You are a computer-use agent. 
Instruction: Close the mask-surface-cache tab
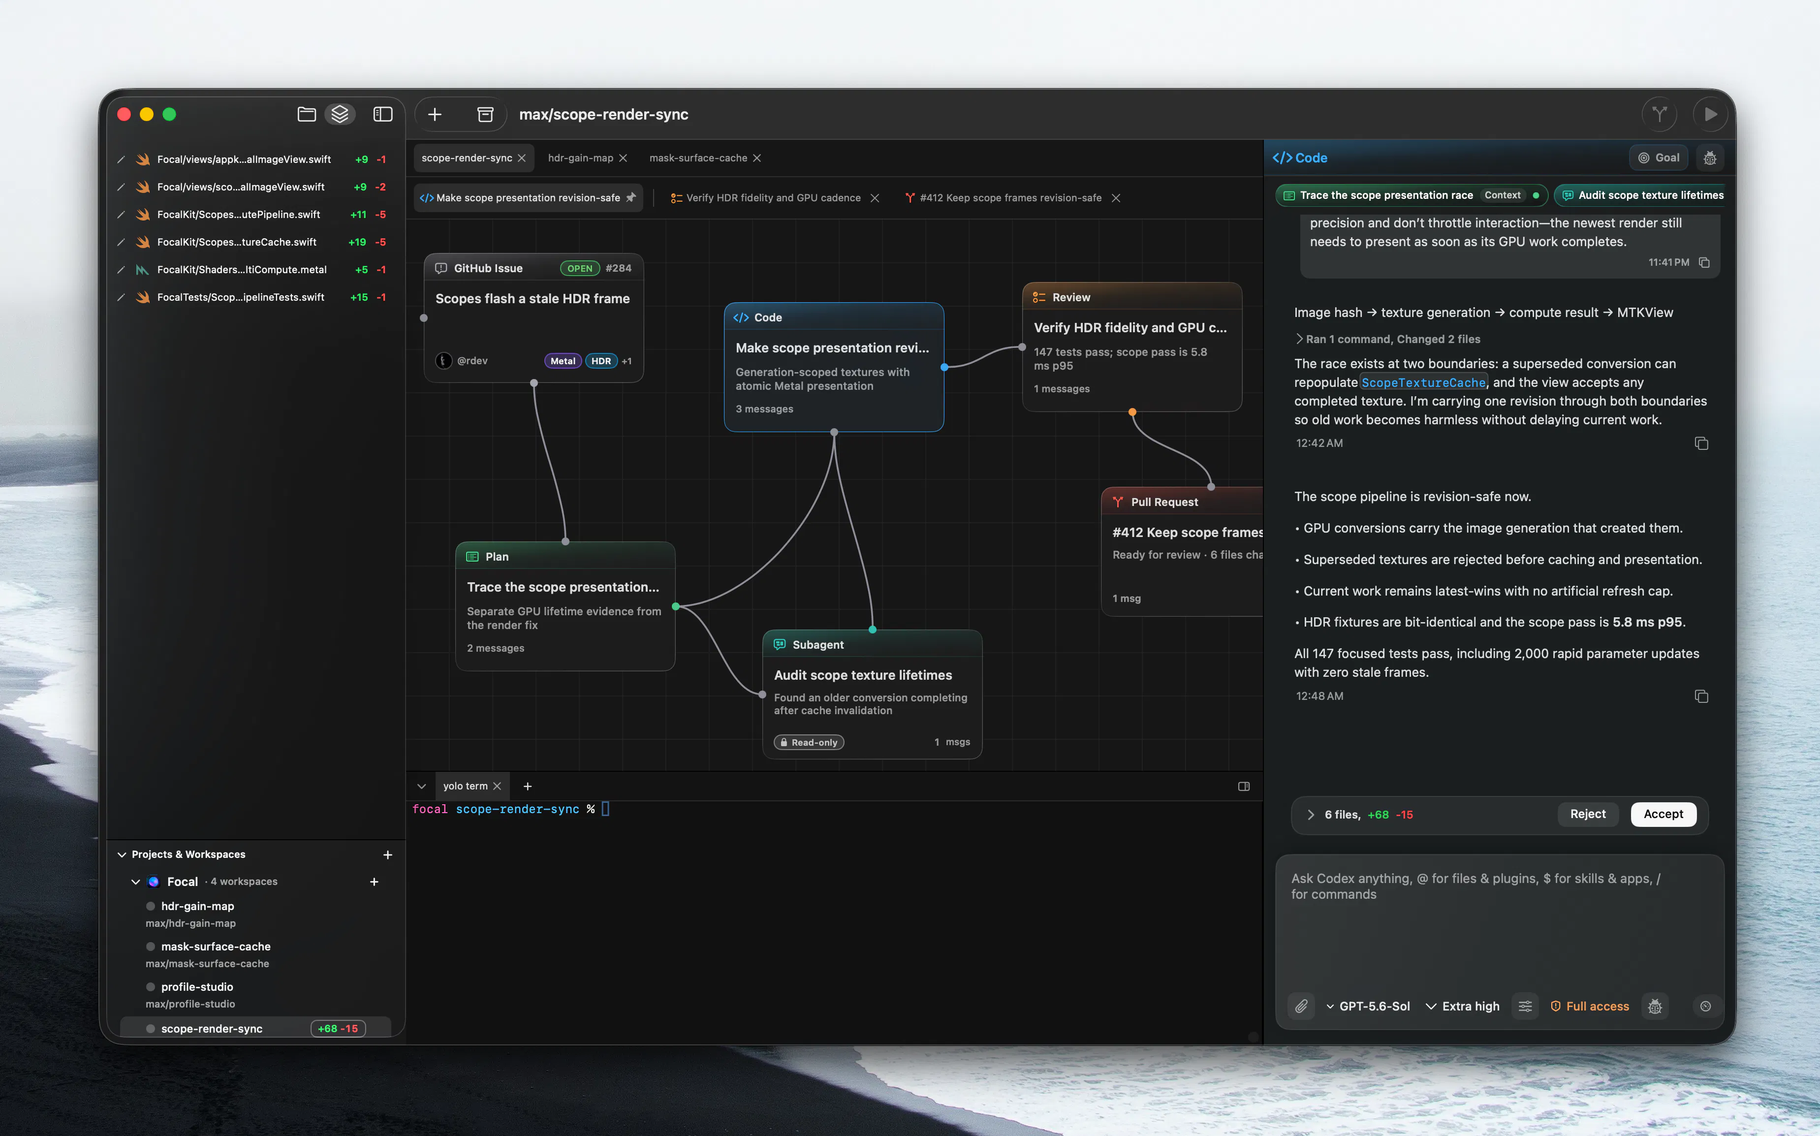(x=756, y=158)
